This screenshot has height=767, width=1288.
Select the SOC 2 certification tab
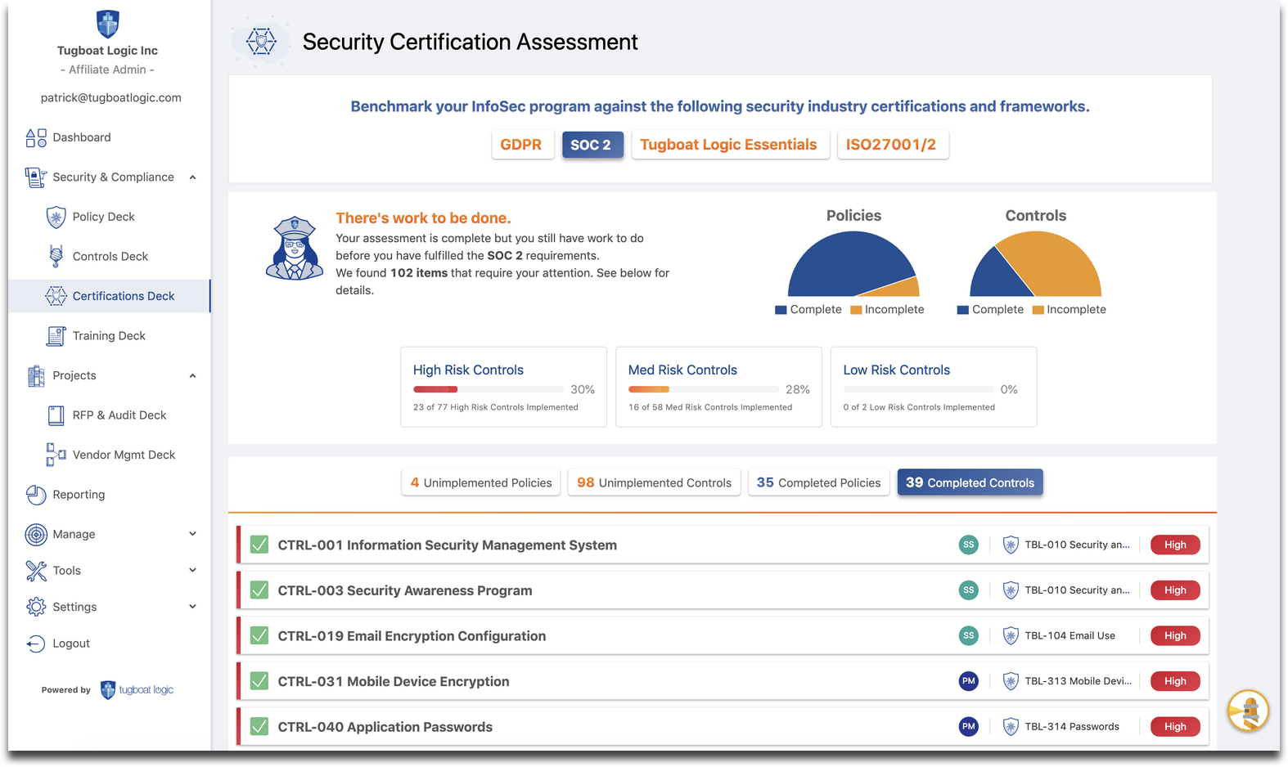[x=592, y=145]
